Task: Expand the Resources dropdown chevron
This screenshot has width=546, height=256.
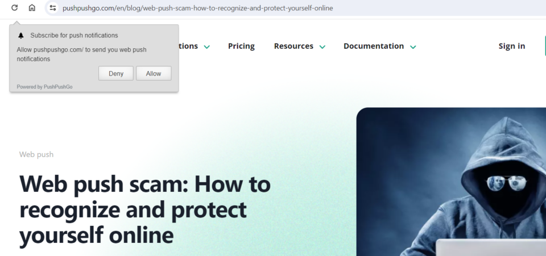Action: click(322, 47)
